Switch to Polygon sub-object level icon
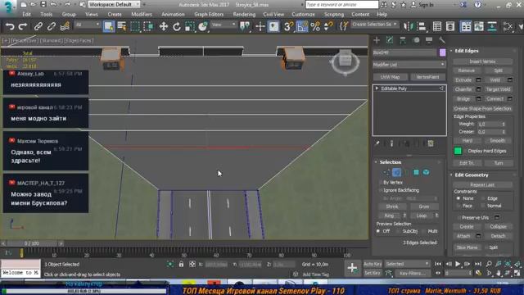Viewport: 524px width, 295px height. [x=416, y=172]
